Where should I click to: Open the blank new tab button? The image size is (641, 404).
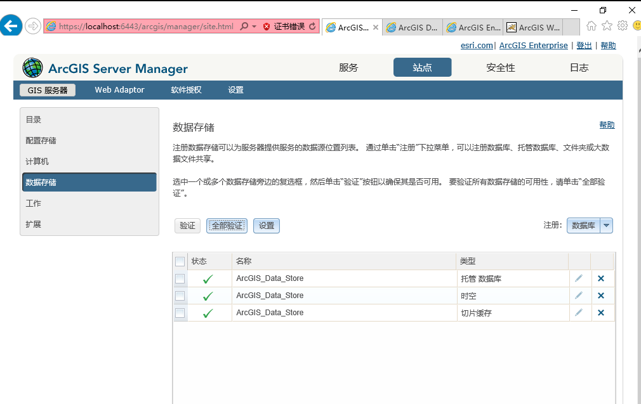571,27
